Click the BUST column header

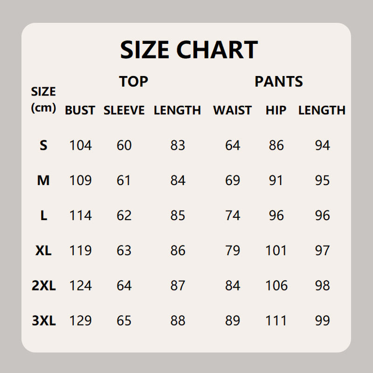(x=80, y=111)
